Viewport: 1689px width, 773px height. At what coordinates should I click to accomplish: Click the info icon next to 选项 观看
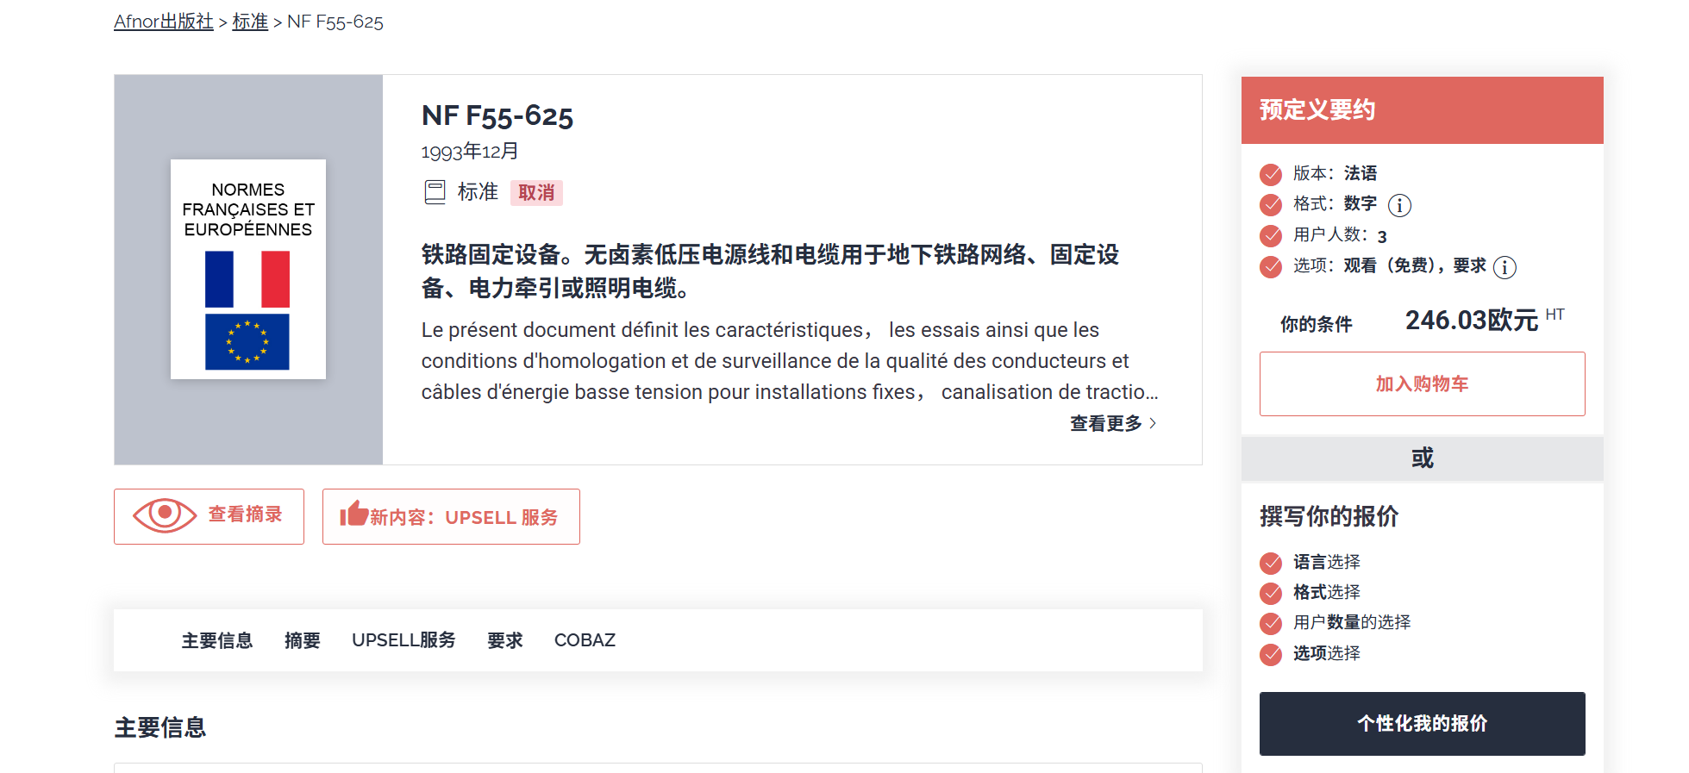pyautogui.click(x=1504, y=267)
